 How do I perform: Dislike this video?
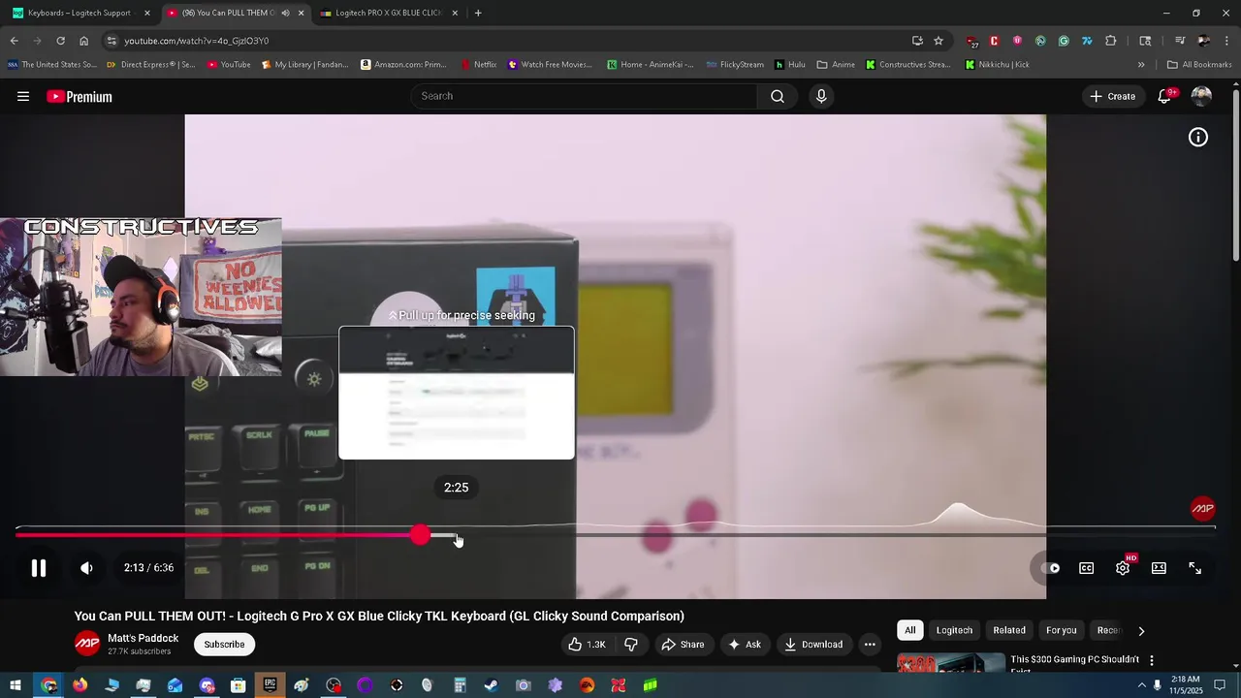[x=631, y=645]
